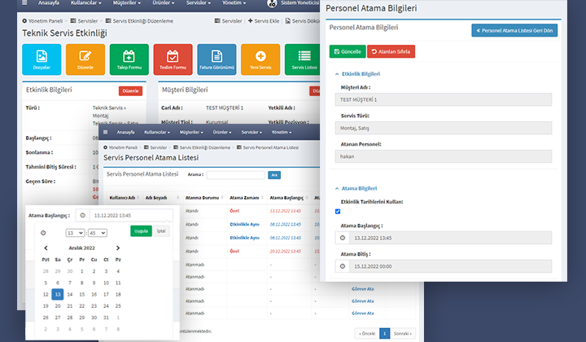
Task: Click the red Alanları Sıfırla button
Action: [x=391, y=51]
